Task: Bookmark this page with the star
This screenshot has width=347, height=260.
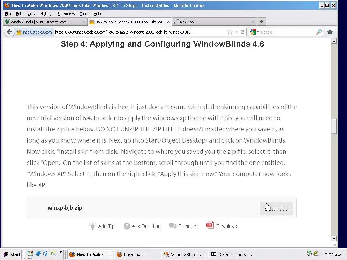Action: (230, 32)
